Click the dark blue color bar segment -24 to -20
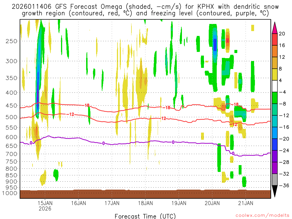The width and height of the screenshot is (292, 219). coord(275,145)
